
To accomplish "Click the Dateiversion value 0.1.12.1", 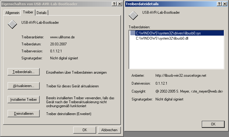I will click(x=162, y=83).
